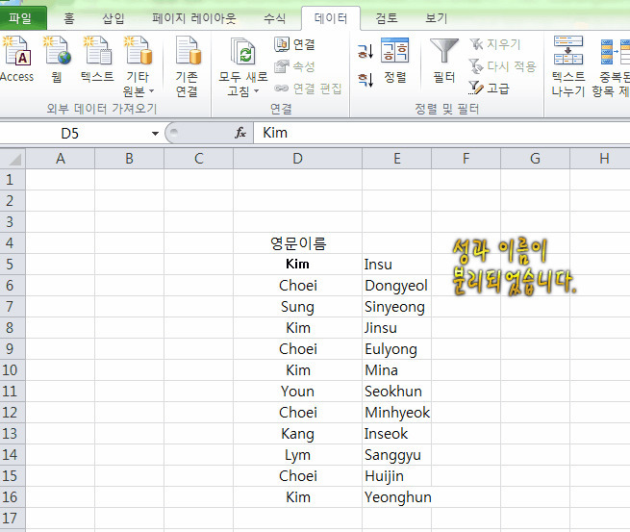
Task: Click the select all corner button
Action: (x=13, y=159)
